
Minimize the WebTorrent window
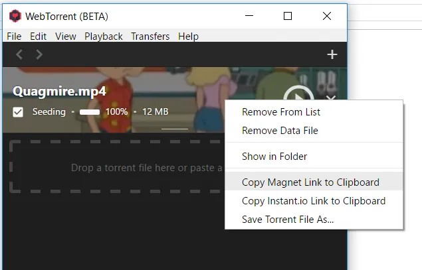(249, 16)
